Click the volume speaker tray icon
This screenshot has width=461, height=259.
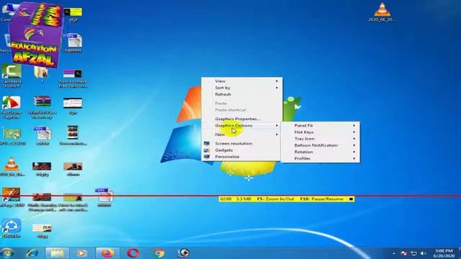pyautogui.click(x=424, y=253)
